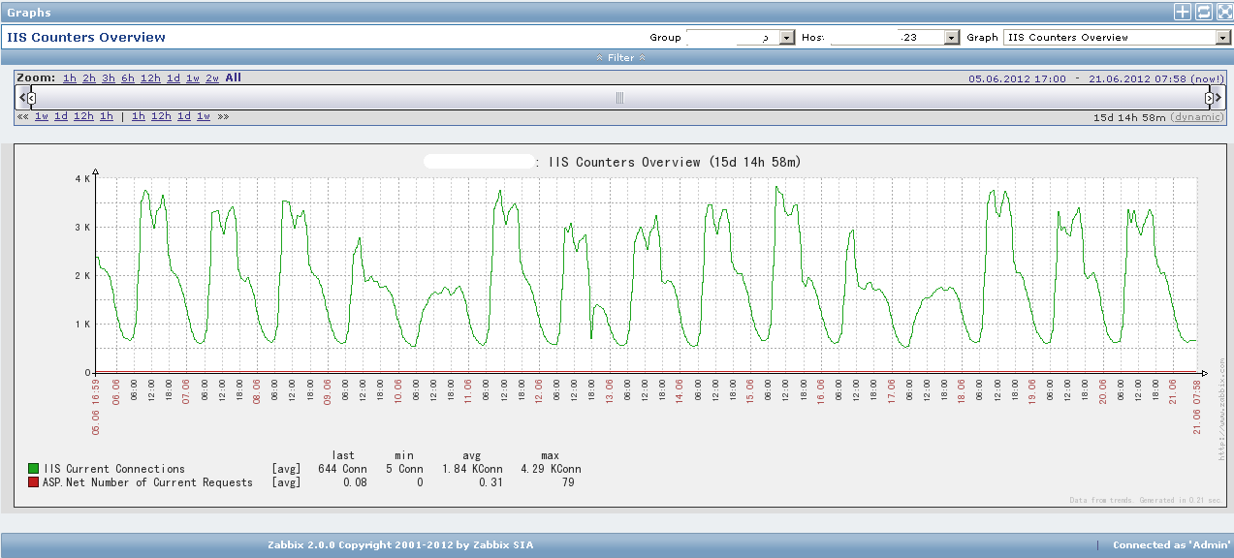Click the 05.06 16:59 x-axis start label

(97, 407)
